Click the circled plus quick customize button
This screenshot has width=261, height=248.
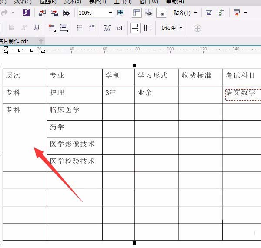pos(197,28)
